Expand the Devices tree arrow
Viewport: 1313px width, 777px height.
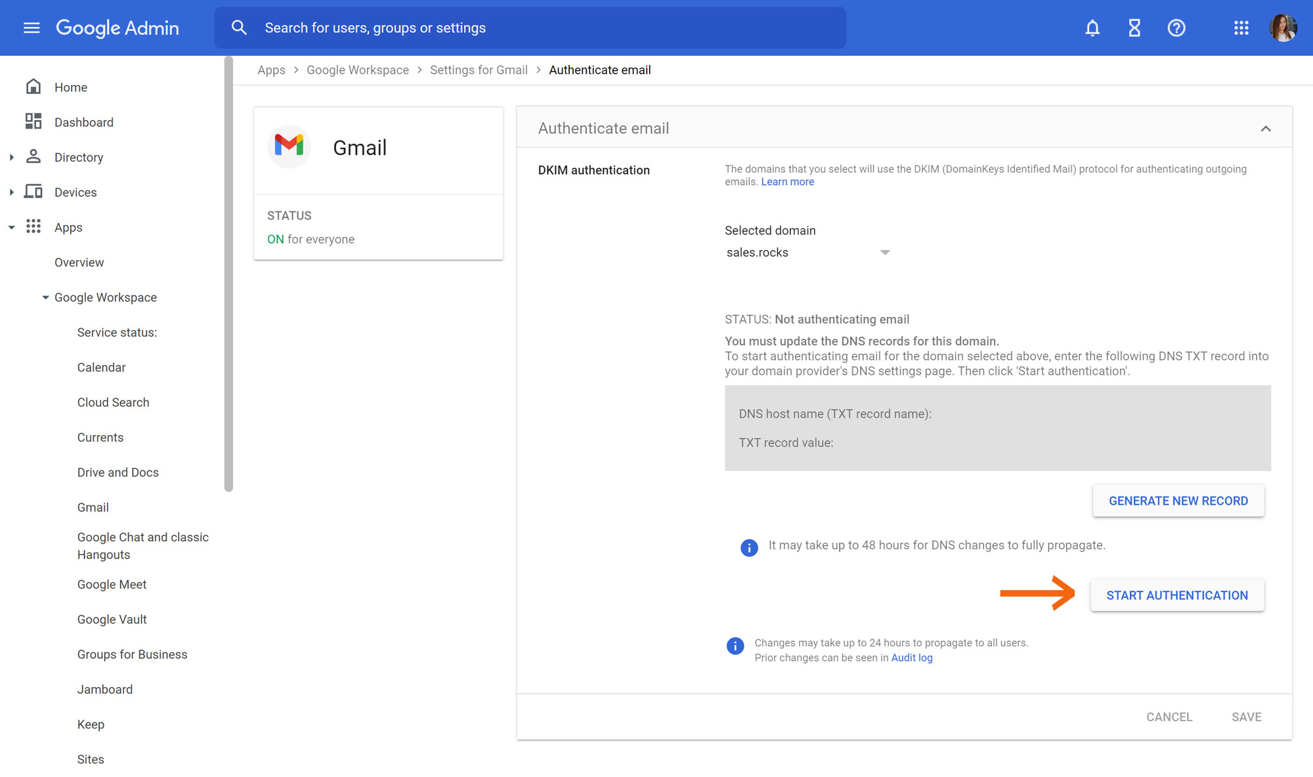pyautogui.click(x=12, y=192)
